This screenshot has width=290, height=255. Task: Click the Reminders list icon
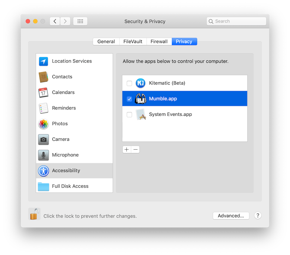[x=43, y=108]
